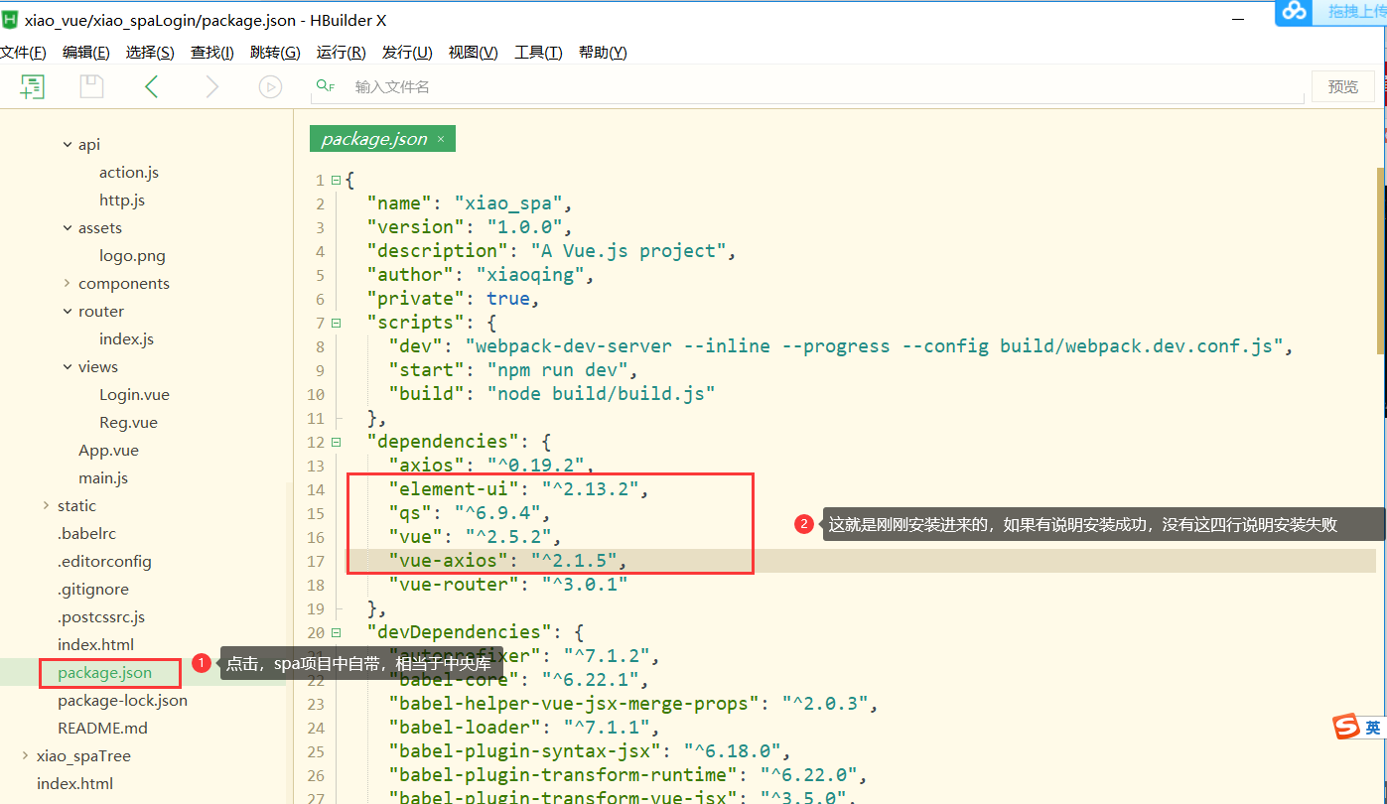Collapse the assets folder
This screenshot has width=1387, height=804.
click(x=68, y=227)
